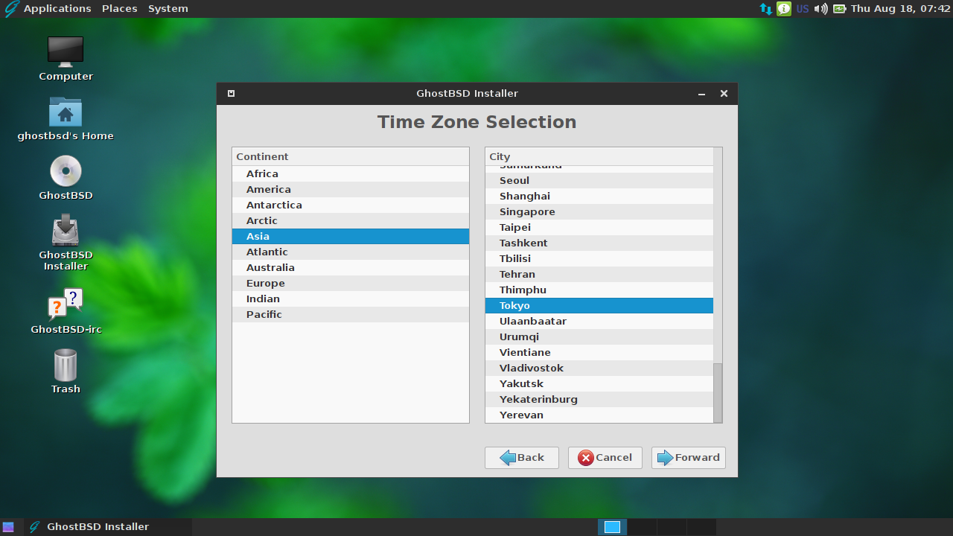Switch to the fourth workspace
The image size is (953, 536).
pyautogui.click(x=701, y=527)
